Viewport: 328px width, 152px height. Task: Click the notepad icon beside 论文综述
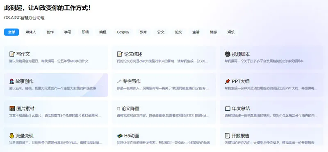click(x=120, y=54)
